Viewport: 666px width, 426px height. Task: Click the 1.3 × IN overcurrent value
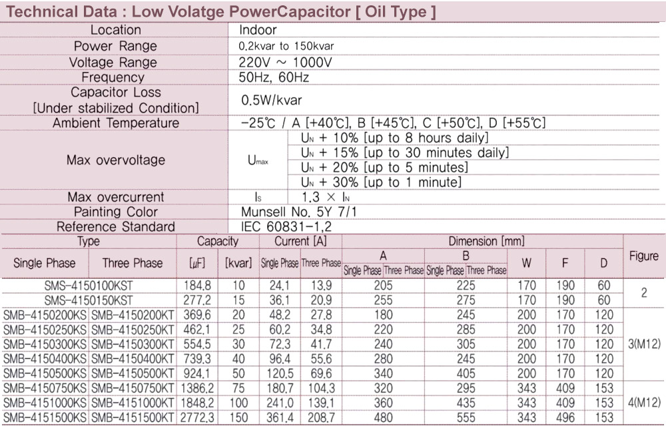tap(326, 197)
